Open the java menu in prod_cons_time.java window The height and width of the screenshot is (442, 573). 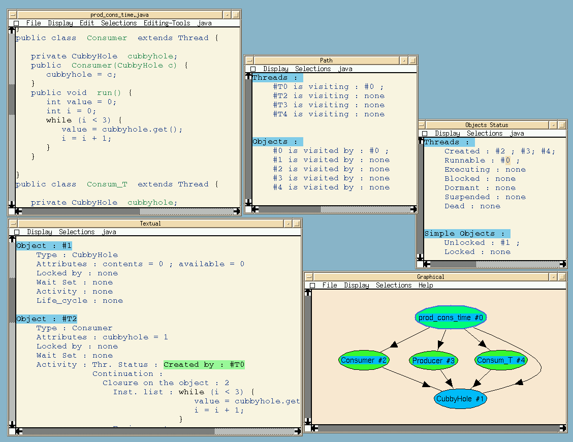pyautogui.click(x=205, y=23)
